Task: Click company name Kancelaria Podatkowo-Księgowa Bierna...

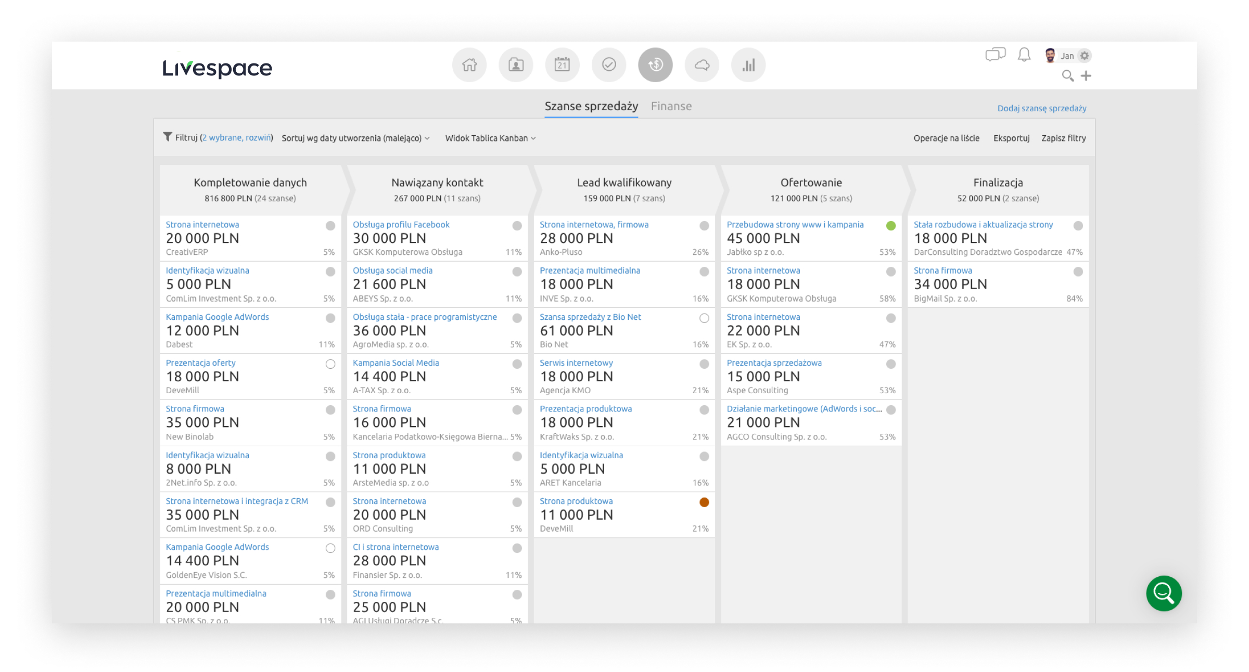Action: [x=430, y=437]
